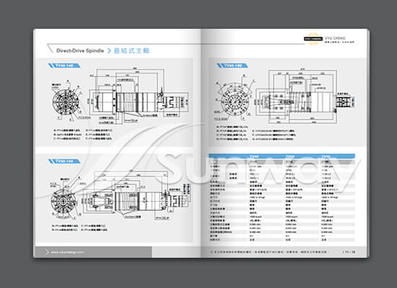Screen dimensions: 397x288
Task: Click the blue header row of specification table
Action: (x=282, y=156)
